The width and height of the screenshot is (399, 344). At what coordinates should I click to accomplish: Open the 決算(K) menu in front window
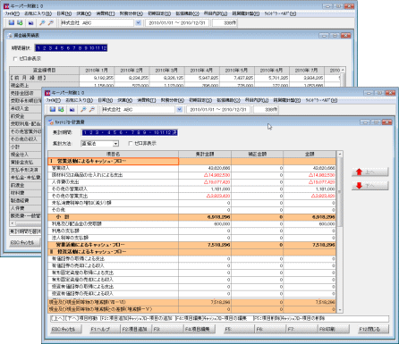(x=124, y=100)
